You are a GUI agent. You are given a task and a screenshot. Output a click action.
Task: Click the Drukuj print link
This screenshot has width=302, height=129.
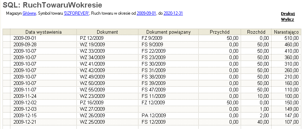288,14
